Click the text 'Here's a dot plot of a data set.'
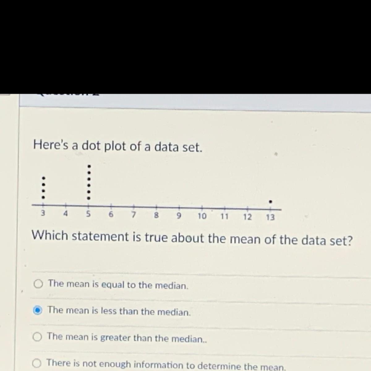The image size is (371, 371). (x=118, y=146)
